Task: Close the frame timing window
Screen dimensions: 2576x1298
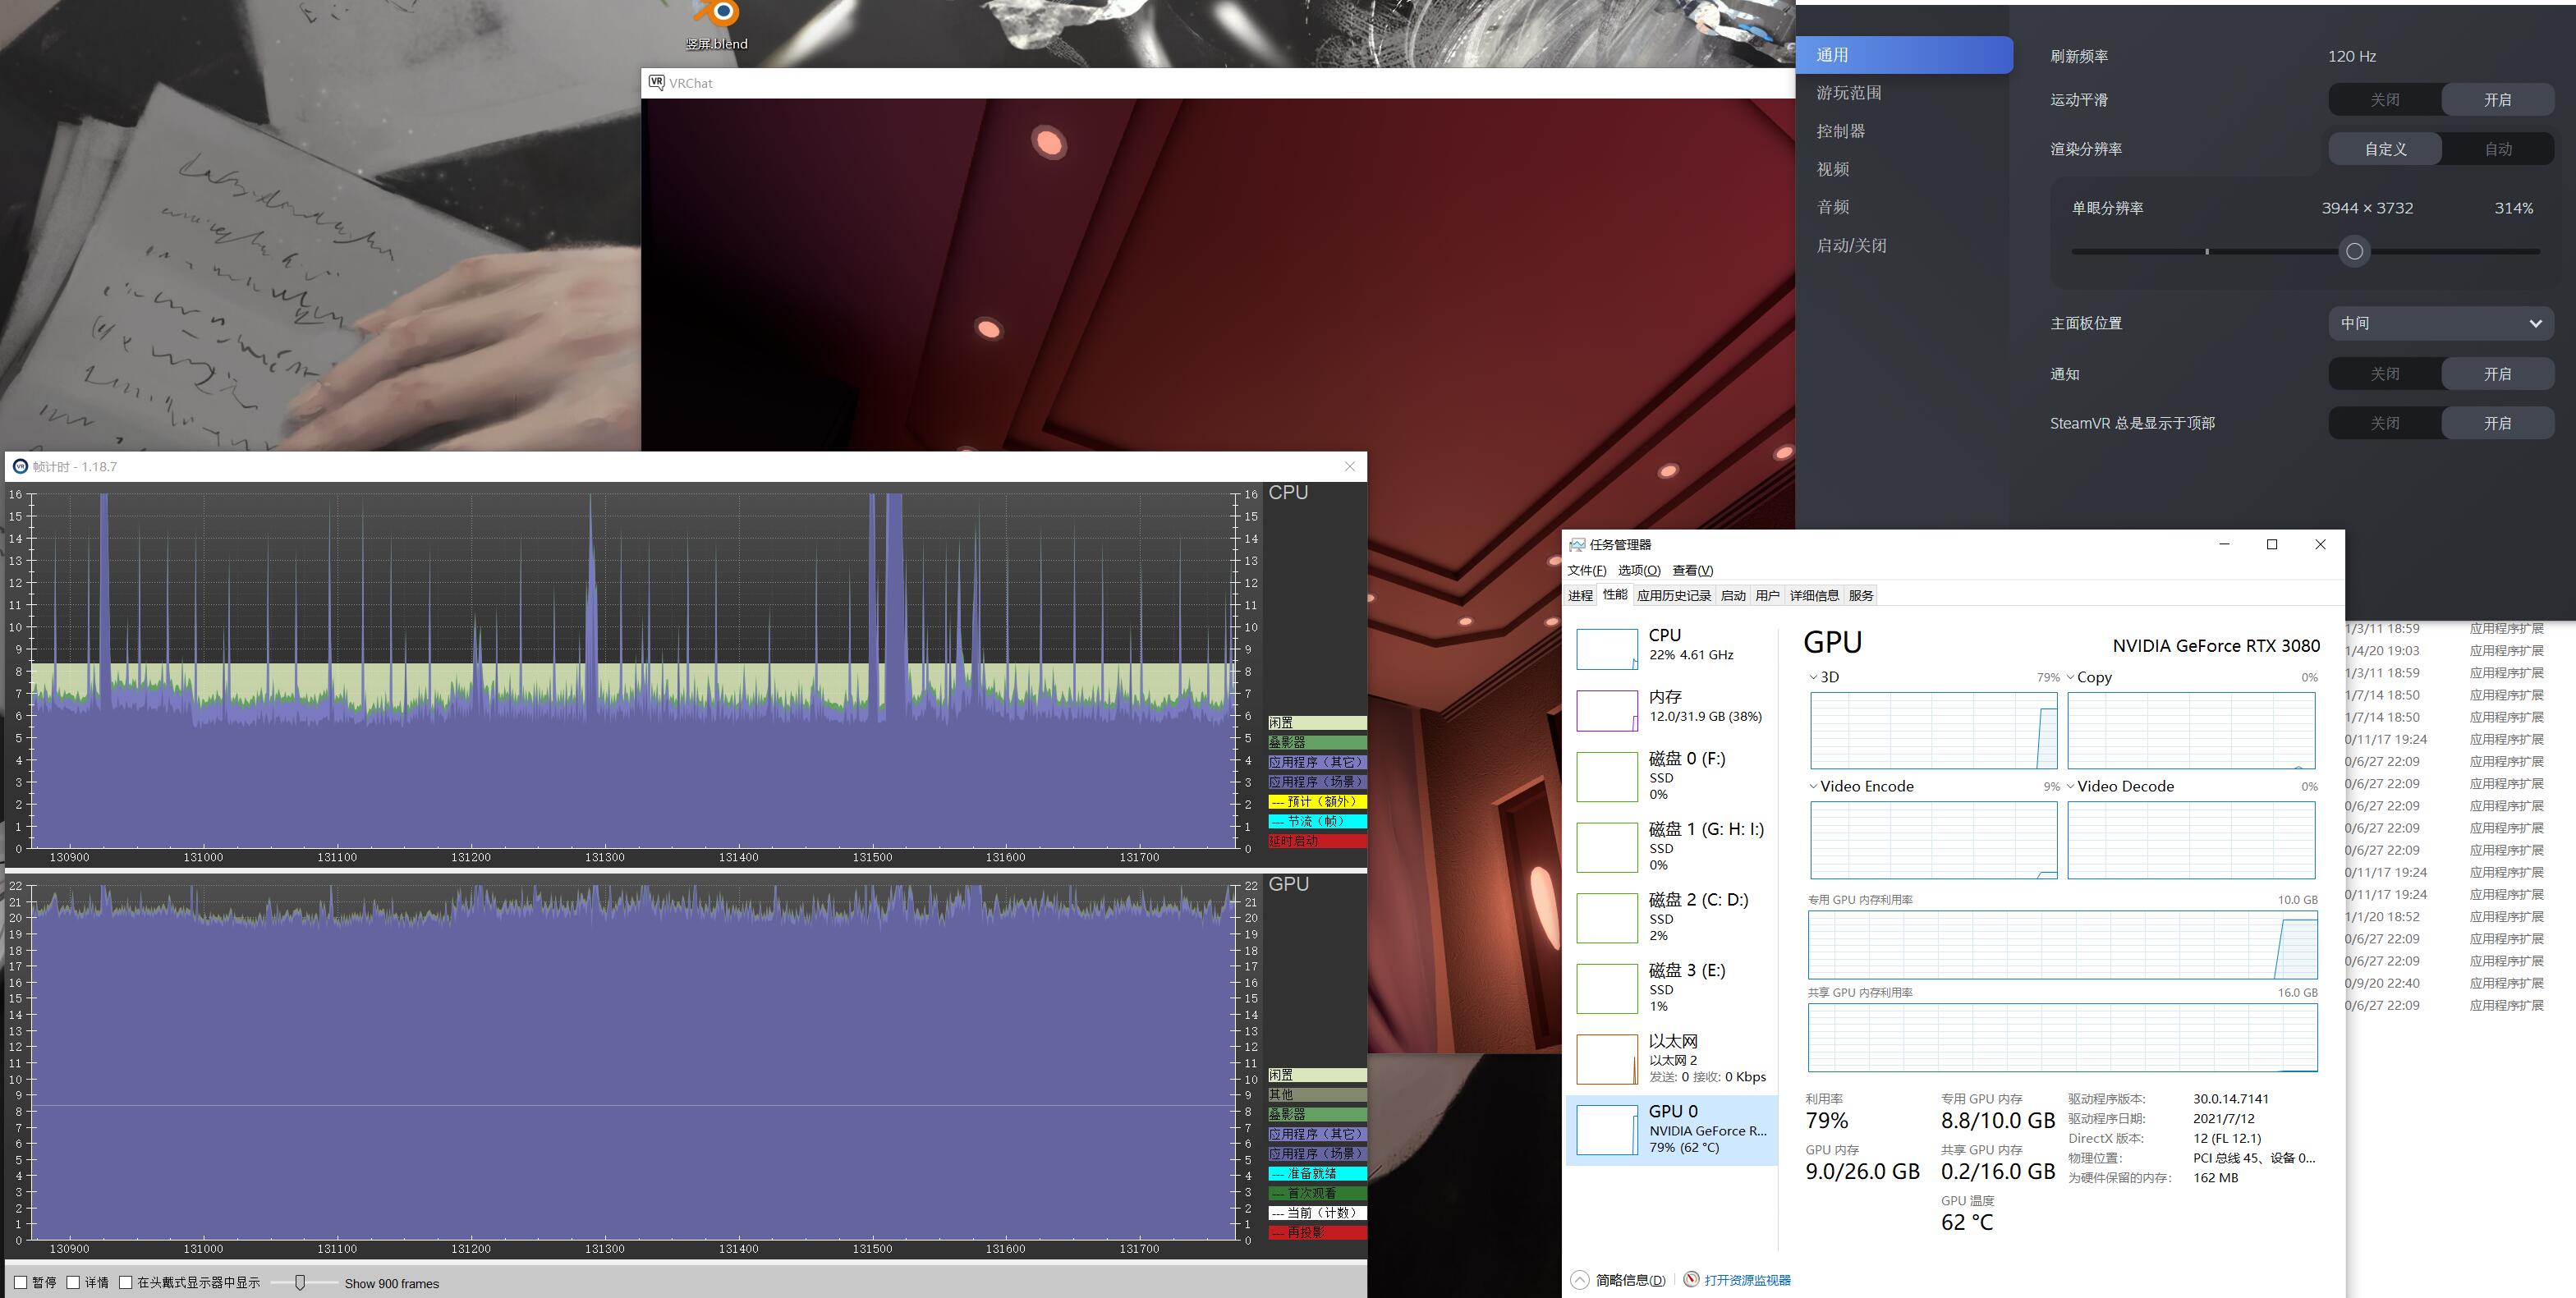Action: coord(1350,466)
